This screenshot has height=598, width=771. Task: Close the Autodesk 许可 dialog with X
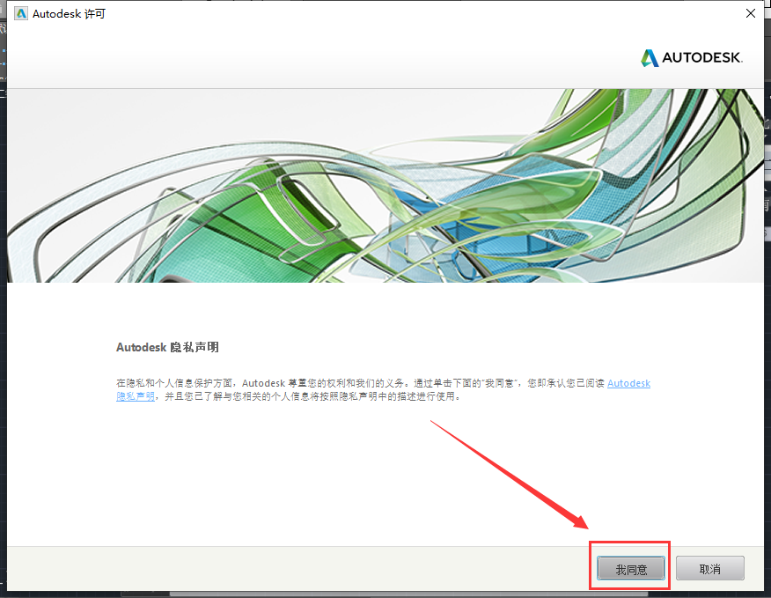pyautogui.click(x=750, y=14)
